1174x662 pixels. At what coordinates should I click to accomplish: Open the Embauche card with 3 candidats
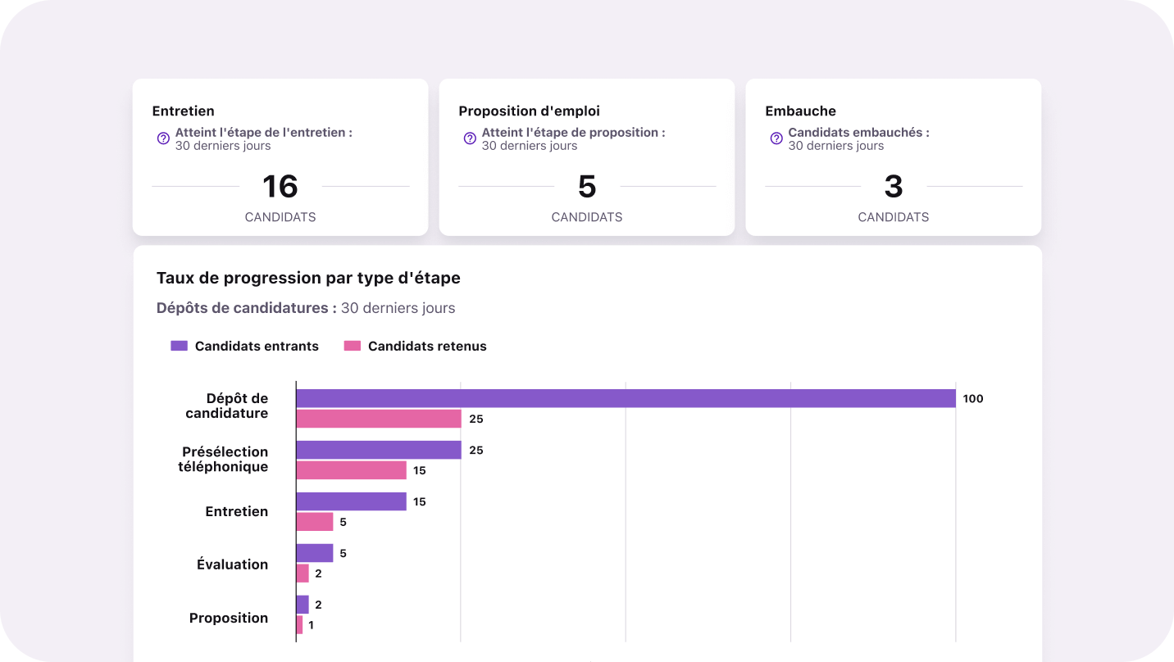894,157
